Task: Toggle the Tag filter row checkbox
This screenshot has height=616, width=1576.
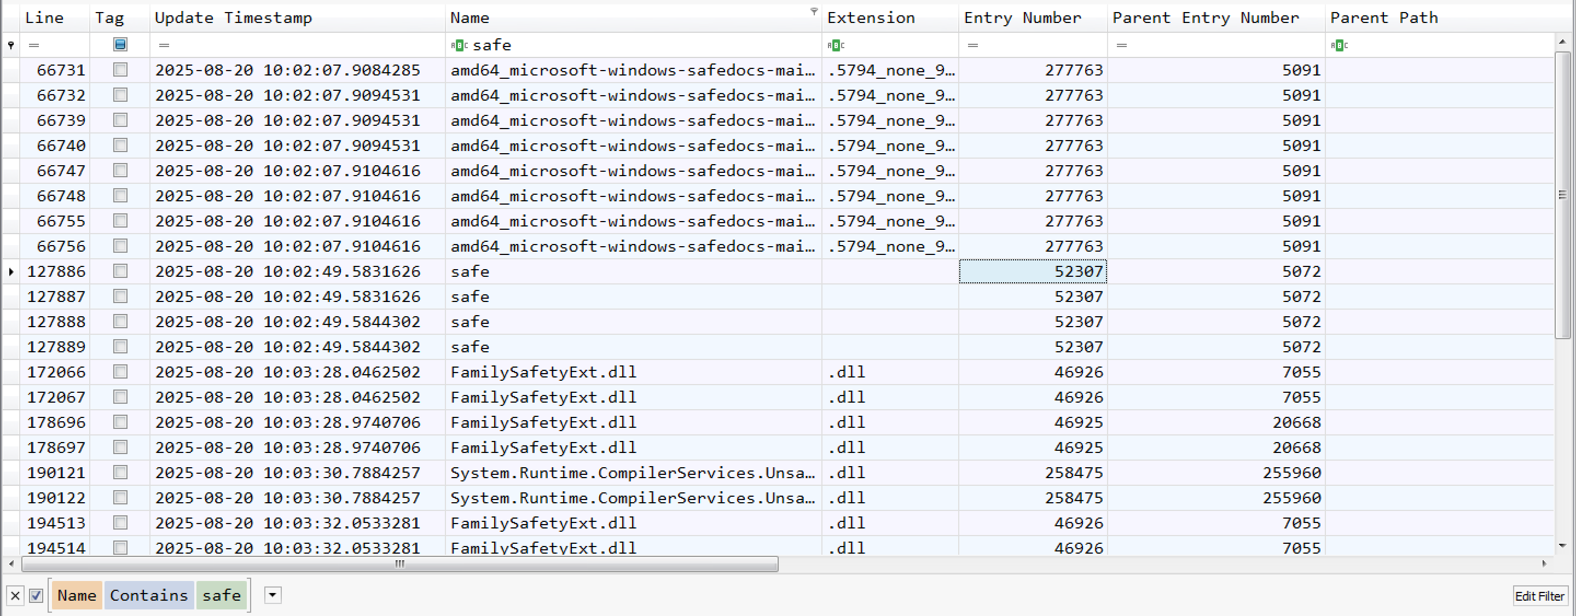Action: (x=120, y=44)
